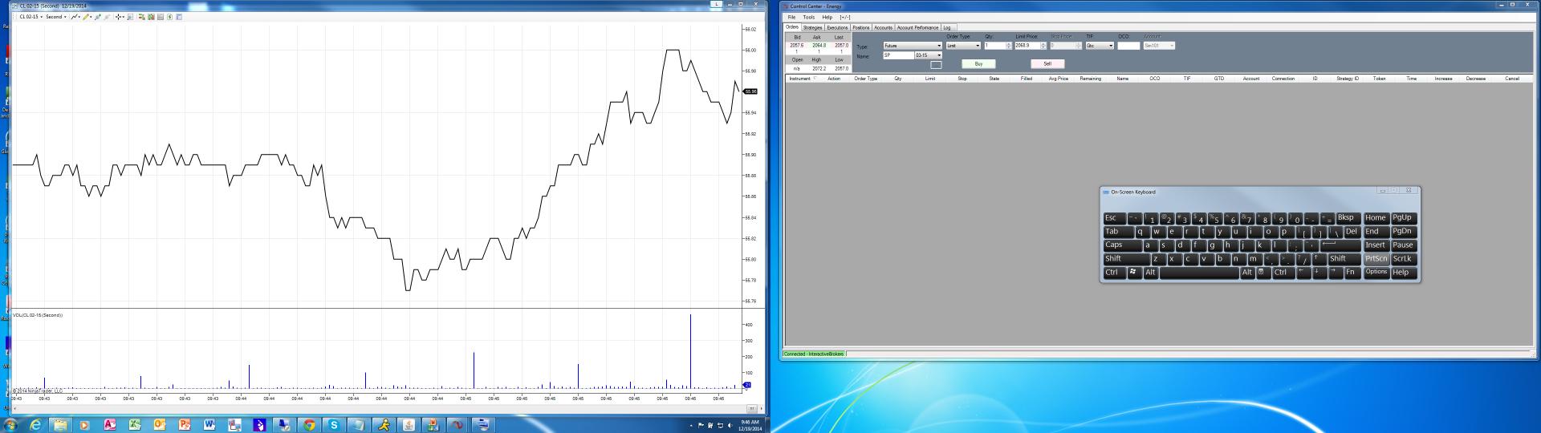Click the volume icon in system tray
The width and height of the screenshot is (1541, 433).
(x=730, y=425)
